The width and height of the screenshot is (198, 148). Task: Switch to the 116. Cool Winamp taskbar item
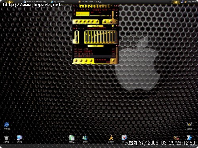click(91, 2)
